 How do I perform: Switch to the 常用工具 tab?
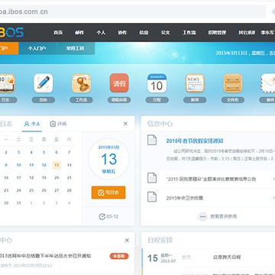pyautogui.click(x=76, y=48)
